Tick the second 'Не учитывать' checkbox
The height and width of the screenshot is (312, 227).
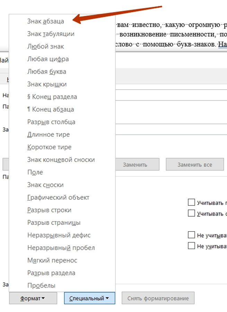click(x=191, y=246)
